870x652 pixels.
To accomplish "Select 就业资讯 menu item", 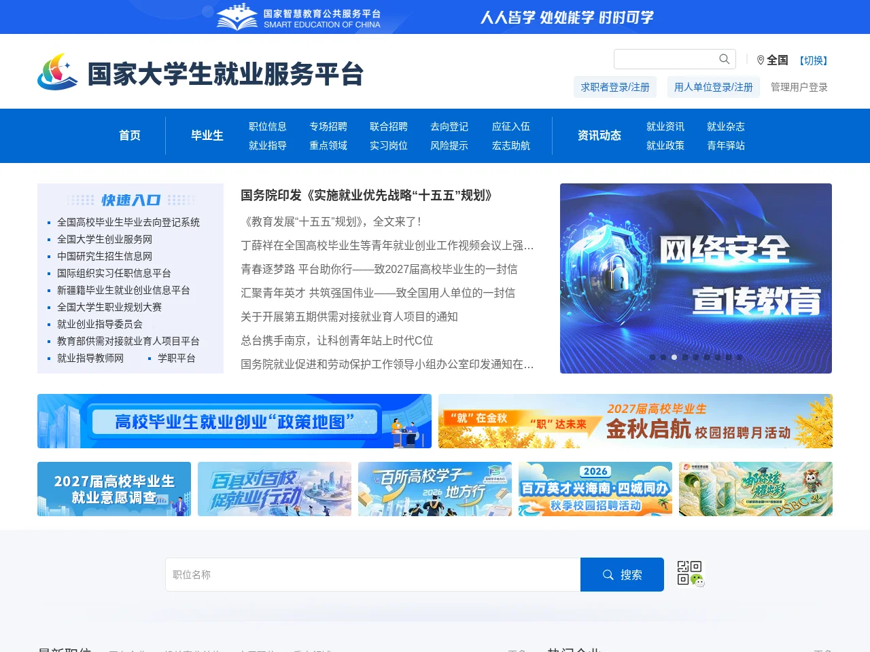I will pos(665,126).
